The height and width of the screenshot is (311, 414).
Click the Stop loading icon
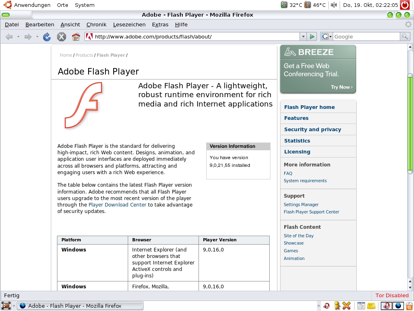[x=61, y=37]
